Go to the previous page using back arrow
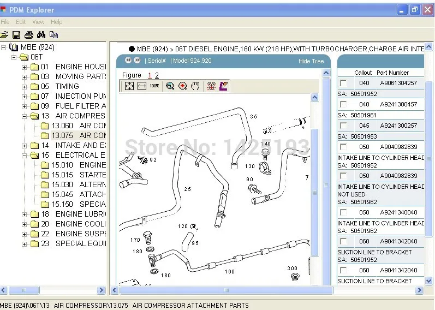 click(128, 61)
